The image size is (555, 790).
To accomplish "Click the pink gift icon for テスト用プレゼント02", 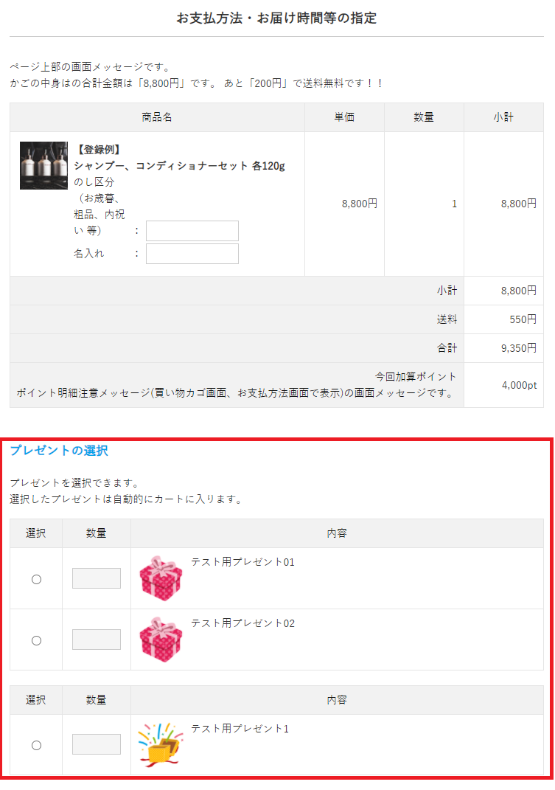I will tap(160, 640).
